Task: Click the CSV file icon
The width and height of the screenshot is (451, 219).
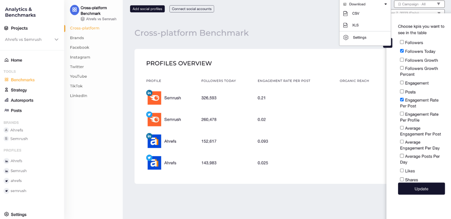Action: 345,14
